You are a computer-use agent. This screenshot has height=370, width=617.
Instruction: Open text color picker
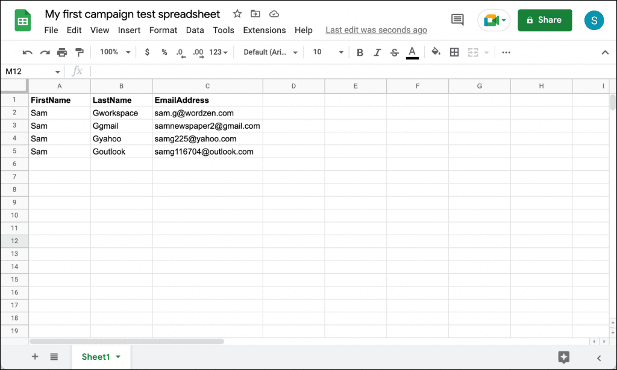tap(412, 52)
